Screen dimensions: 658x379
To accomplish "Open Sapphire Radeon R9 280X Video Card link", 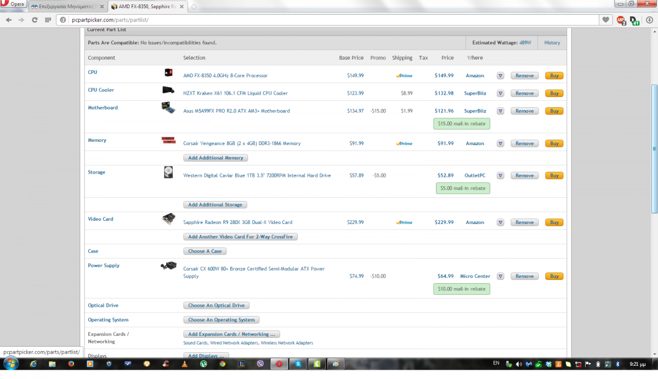I will tap(237, 222).
